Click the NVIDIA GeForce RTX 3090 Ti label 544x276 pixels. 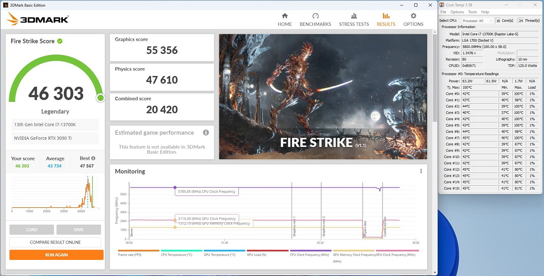[55, 138]
